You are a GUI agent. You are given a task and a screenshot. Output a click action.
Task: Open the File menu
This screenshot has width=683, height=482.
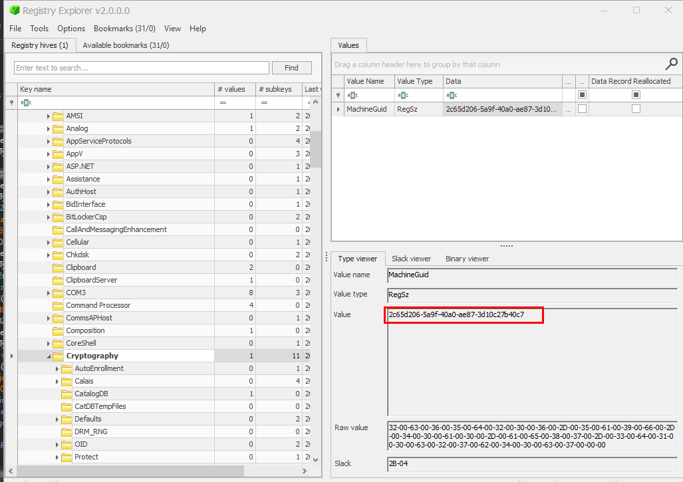pos(15,29)
